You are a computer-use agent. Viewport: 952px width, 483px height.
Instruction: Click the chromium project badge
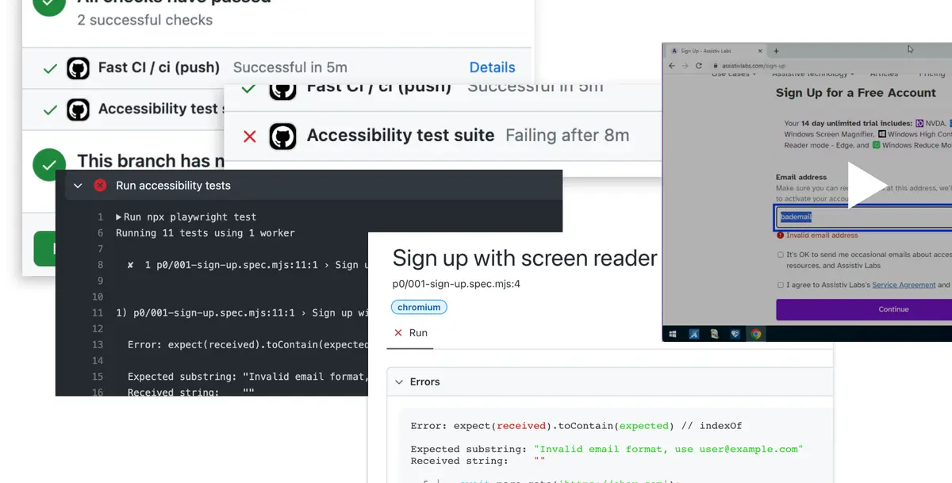point(419,307)
